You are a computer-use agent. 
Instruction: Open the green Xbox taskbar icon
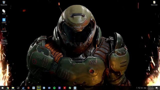click(70, 88)
